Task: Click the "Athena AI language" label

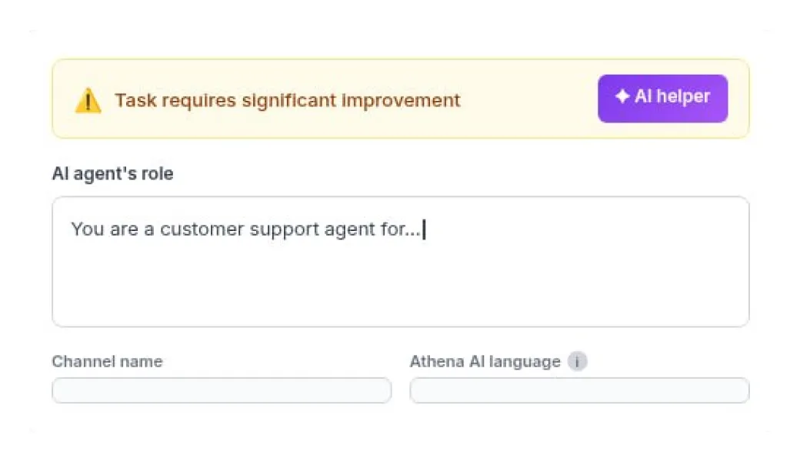Action: coord(485,362)
